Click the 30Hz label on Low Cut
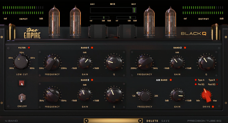228x123 pixels. [x=11, y=68]
